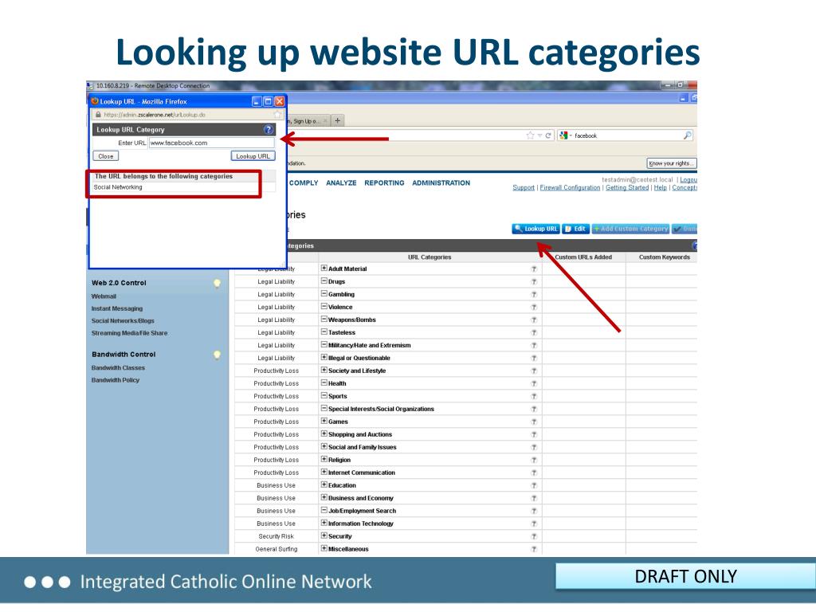Click the Custom Keywords column header
This screenshot has width=816, height=612.
(x=665, y=257)
